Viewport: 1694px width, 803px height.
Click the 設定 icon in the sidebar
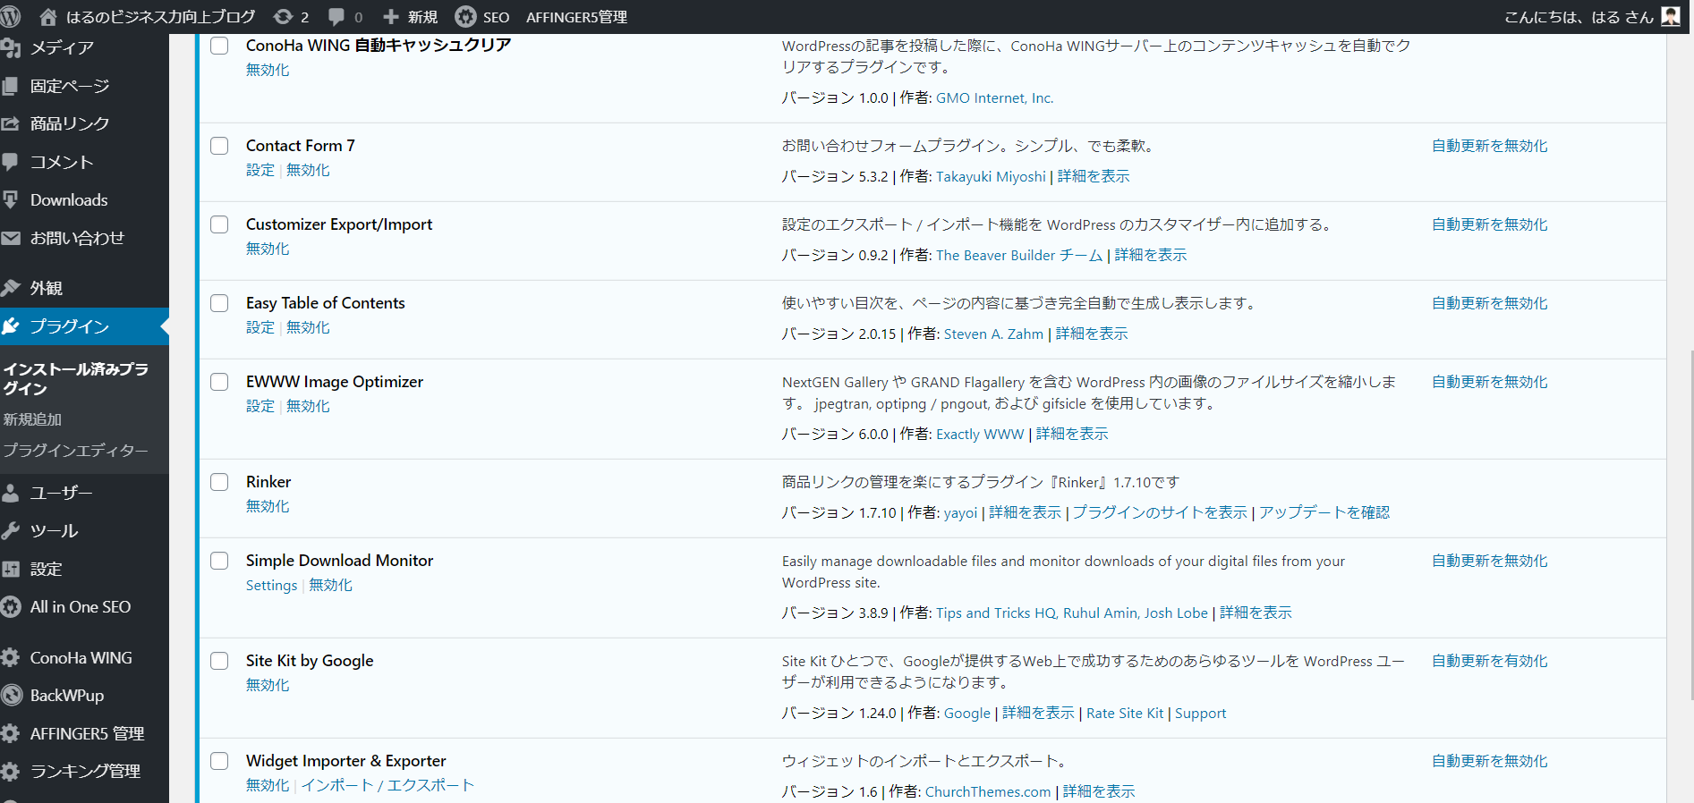[x=11, y=570]
